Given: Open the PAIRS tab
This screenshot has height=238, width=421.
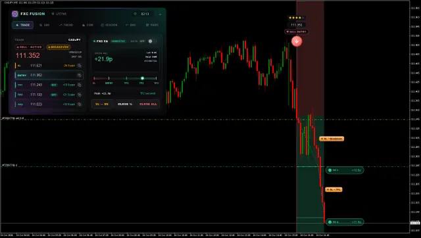Looking at the screenshot, I should tap(152, 25).
